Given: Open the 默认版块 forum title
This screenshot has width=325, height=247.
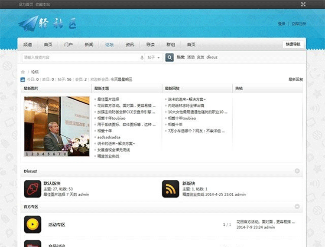Looking at the screenshot, I should [52, 183].
